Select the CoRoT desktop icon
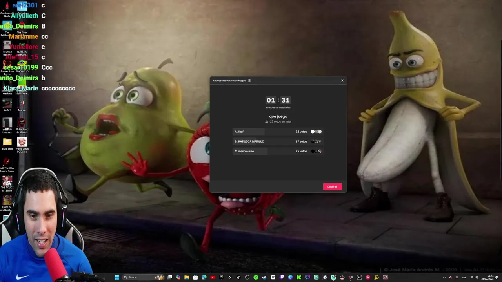 point(7,105)
